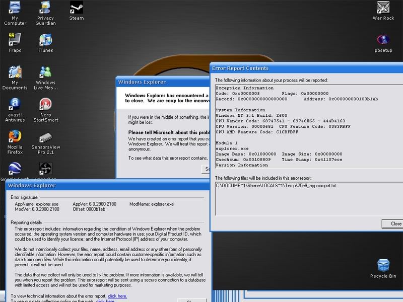The image size is (403, 302).
Task: Launch Windows Live Messenger shortcut
Action: (45, 73)
